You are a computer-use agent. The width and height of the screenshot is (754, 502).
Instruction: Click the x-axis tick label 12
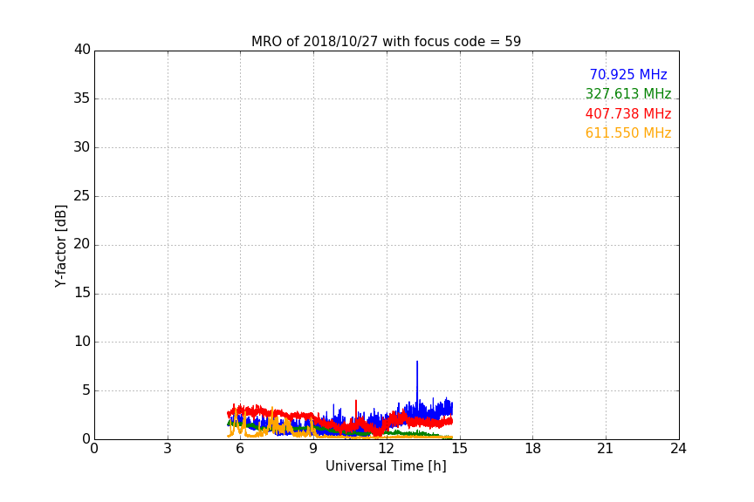pos(387,449)
